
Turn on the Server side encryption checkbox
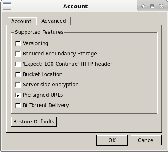point(18,85)
